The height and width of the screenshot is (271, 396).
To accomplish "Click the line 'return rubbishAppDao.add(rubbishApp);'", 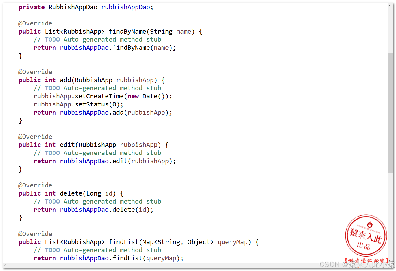I will click(x=103, y=113).
